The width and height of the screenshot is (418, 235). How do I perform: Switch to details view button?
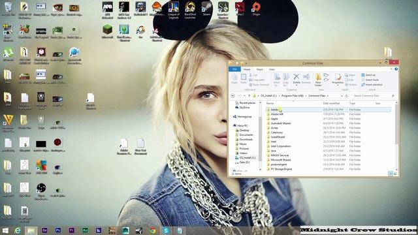point(391,174)
